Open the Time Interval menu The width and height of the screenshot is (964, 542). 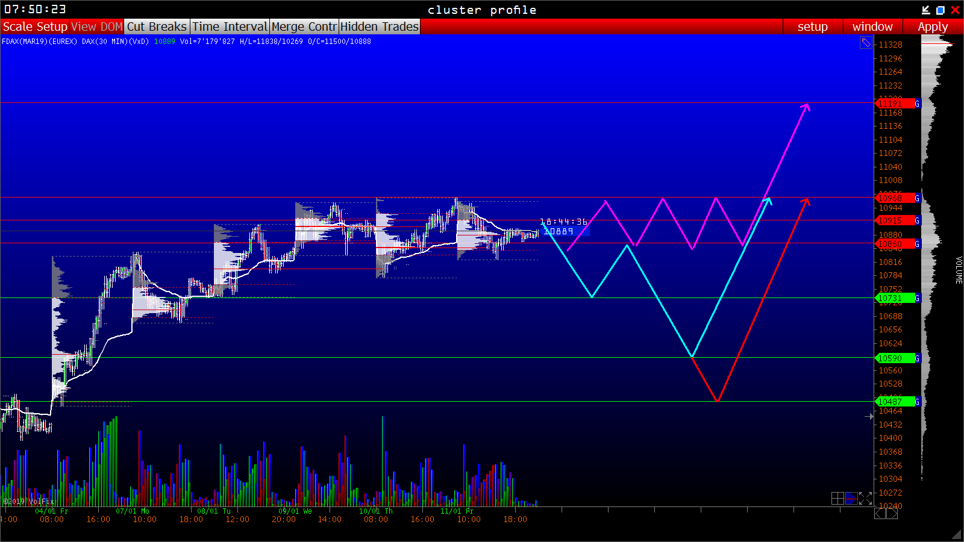(230, 26)
